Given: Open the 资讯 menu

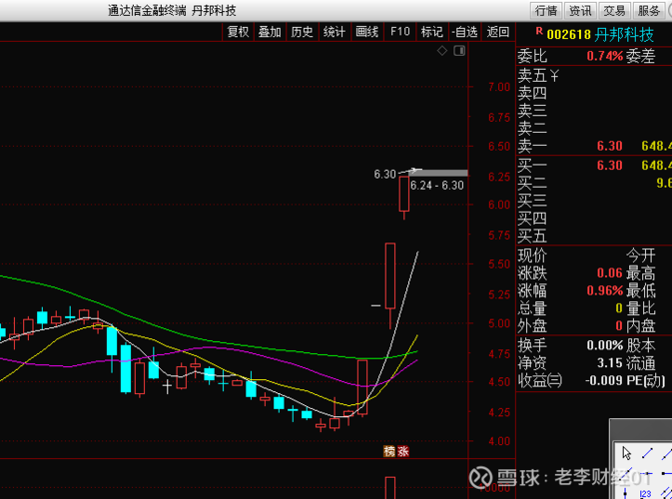Looking at the screenshot, I should pyautogui.click(x=580, y=10).
